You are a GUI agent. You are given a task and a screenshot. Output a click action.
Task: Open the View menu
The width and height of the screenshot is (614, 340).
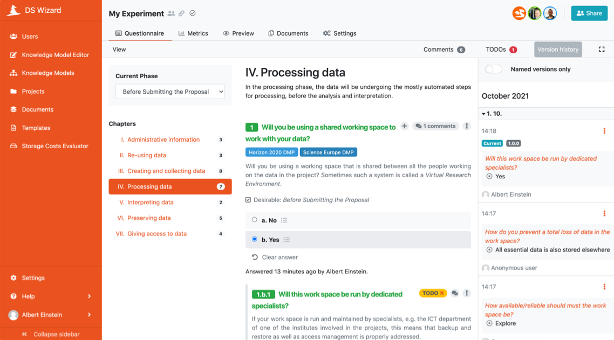coord(119,49)
